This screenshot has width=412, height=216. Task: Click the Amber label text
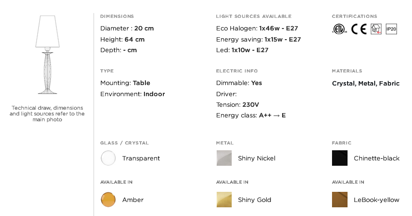133,200
